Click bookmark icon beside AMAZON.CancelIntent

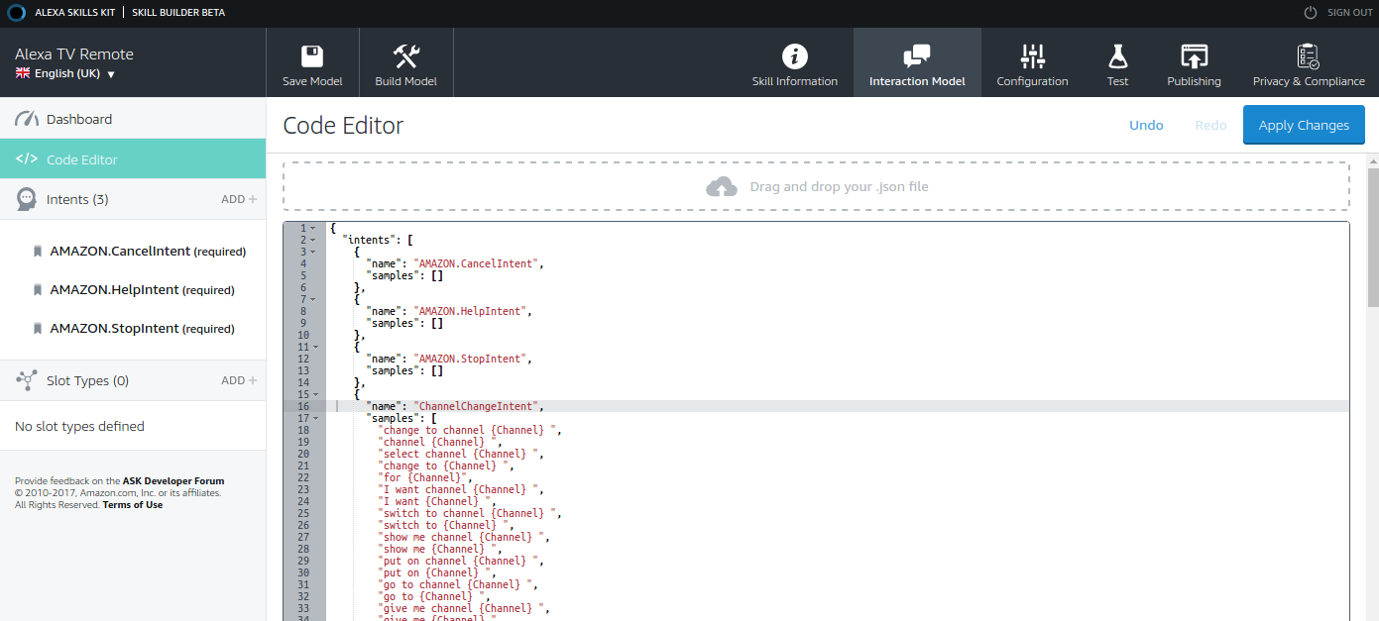(x=38, y=252)
